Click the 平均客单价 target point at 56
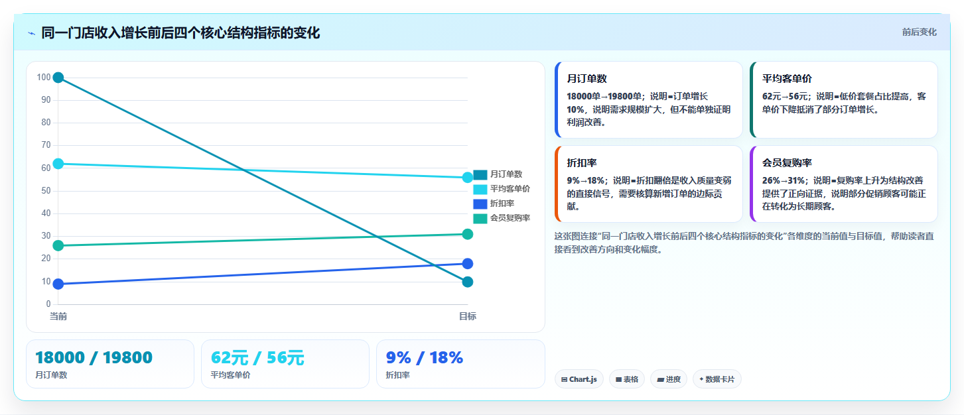The image size is (964, 415). (468, 178)
